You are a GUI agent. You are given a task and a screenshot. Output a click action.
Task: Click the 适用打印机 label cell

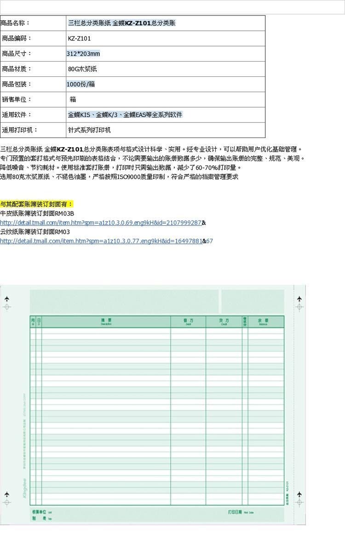tap(33, 130)
